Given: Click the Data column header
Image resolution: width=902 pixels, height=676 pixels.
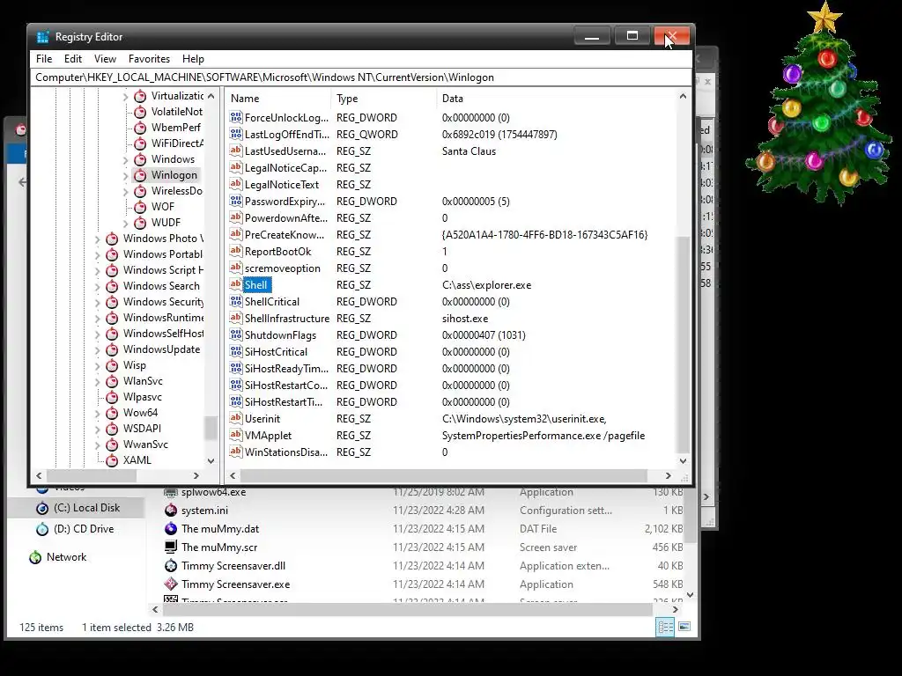Looking at the screenshot, I should (x=555, y=99).
